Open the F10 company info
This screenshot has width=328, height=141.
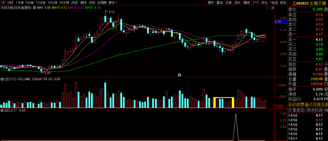(256, 3)
